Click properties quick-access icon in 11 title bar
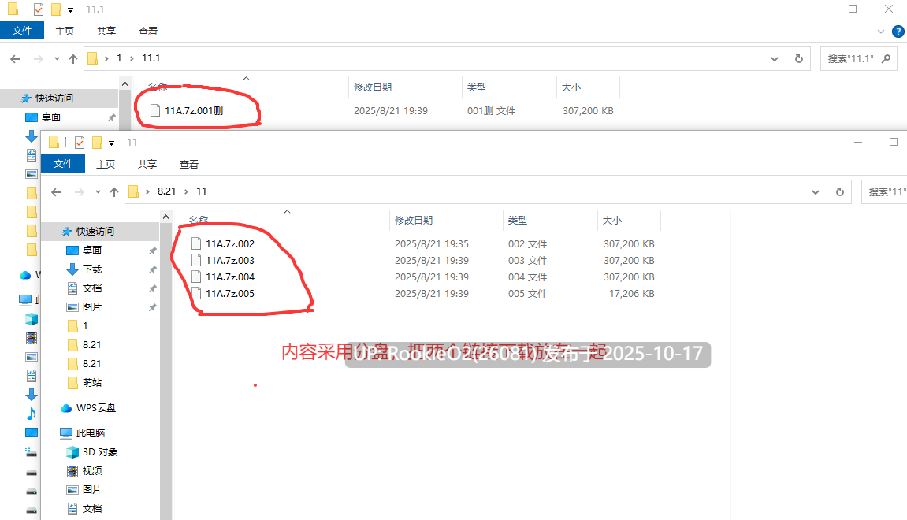This screenshot has height=520, width=907. [80, 143]
